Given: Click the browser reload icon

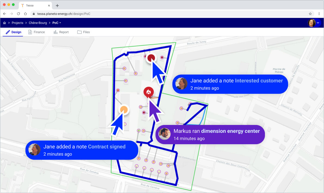Looking at the screenshot, I should 19,14.
